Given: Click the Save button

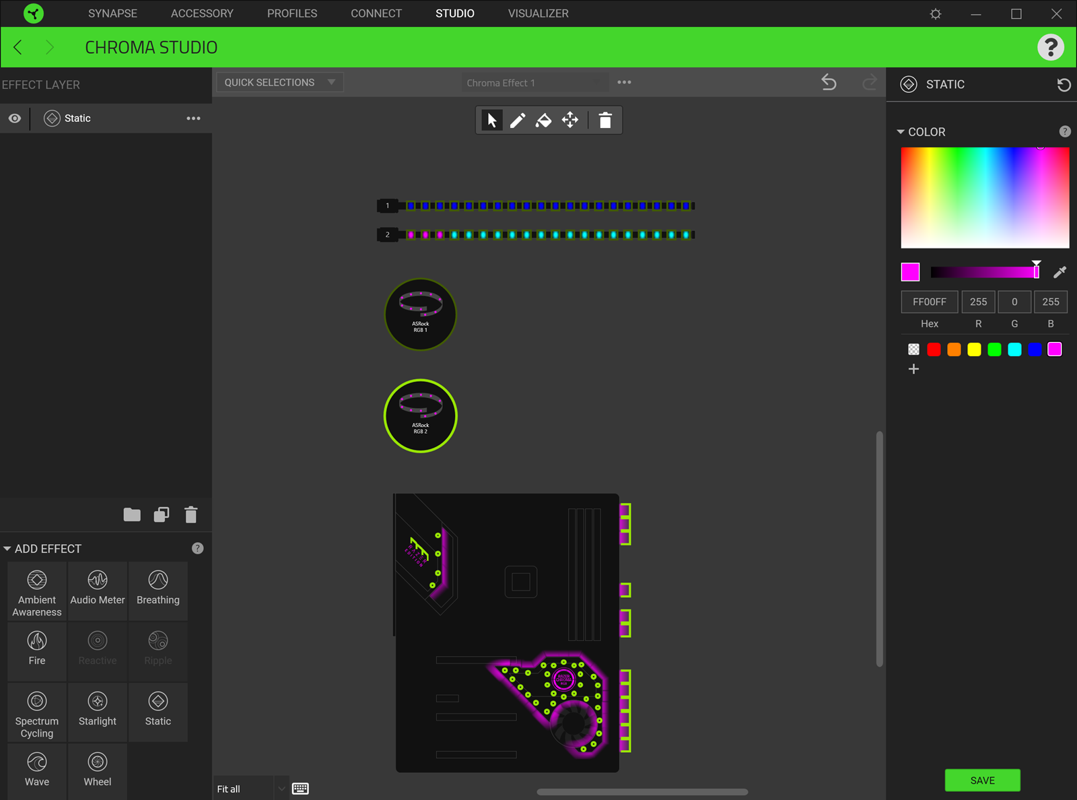Looking at the screenshot, I should (x=983, y=780).
